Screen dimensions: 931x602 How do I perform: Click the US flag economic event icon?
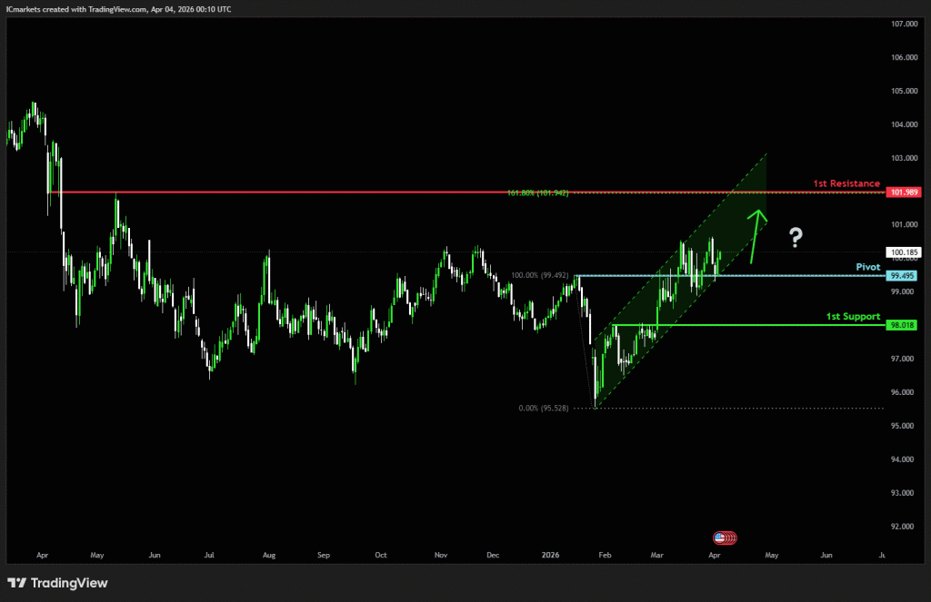[x=723, y=537]
